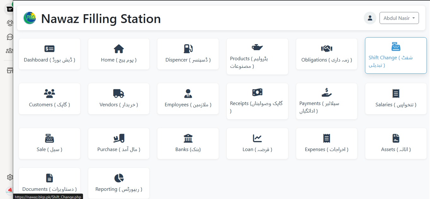Open the Dashboard money icon
430x199 pixels.
click(49, 48)
